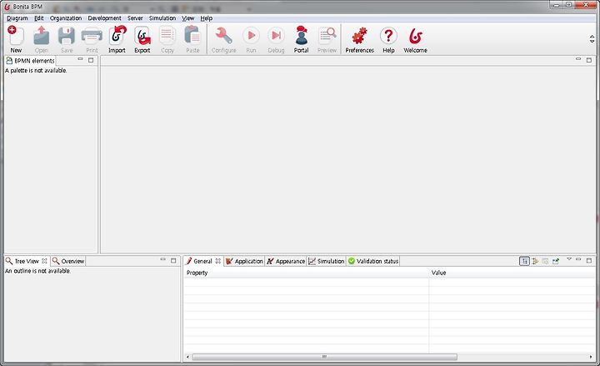Open the Edit menu

(39, 18)
